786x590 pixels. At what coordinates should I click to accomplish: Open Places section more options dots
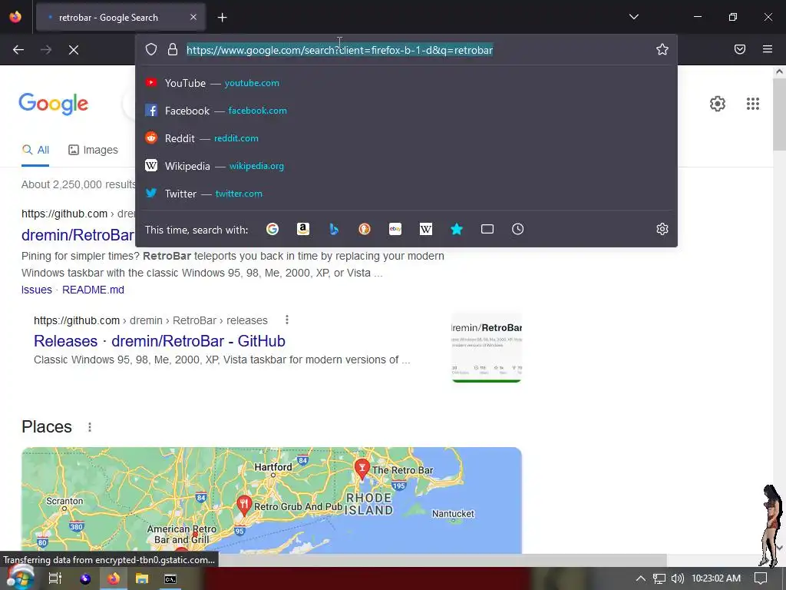90,427
